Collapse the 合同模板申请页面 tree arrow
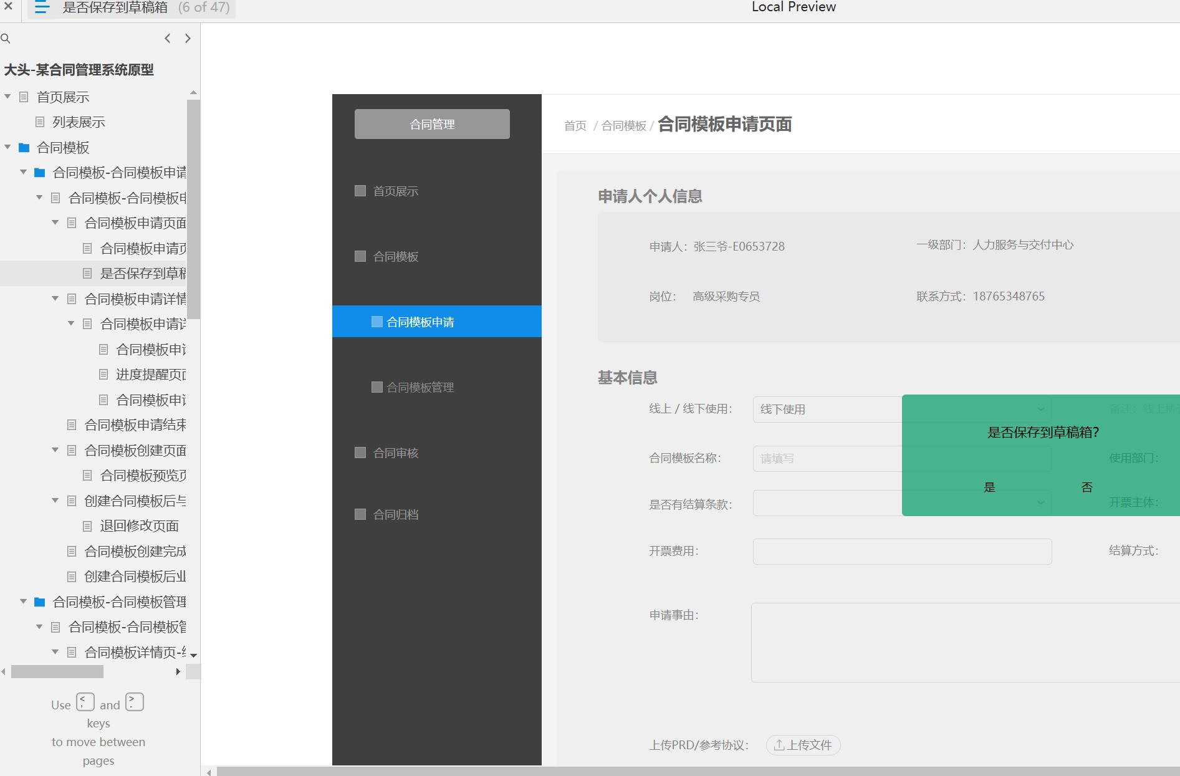Viewport: 1180px width, 776px height. tap(55, 223)
